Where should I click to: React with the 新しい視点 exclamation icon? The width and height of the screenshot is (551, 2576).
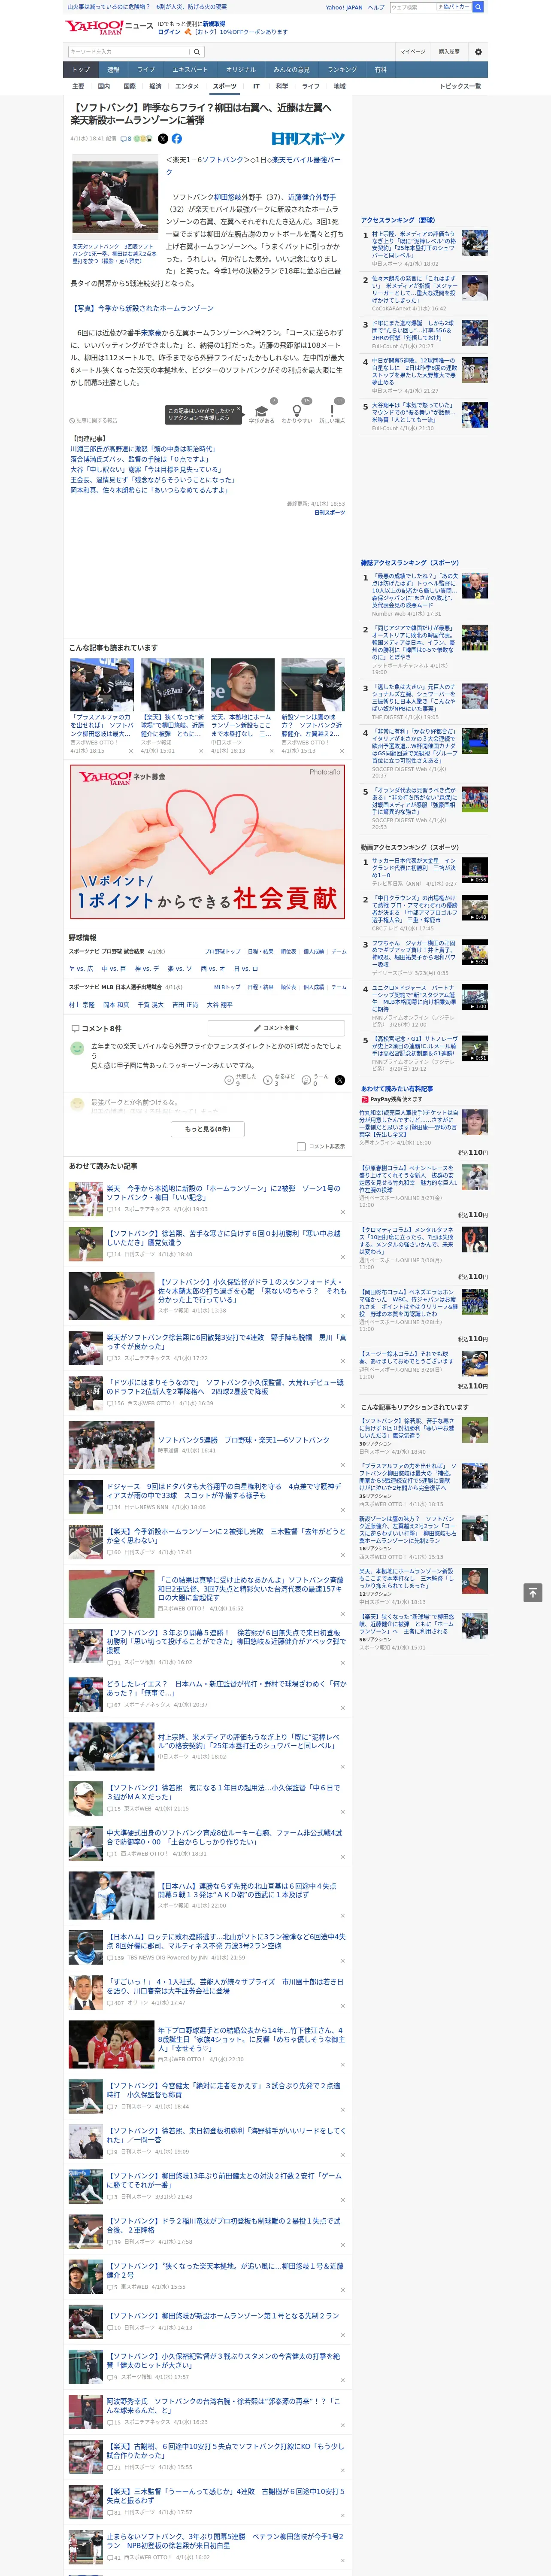[x=332, y=411]
